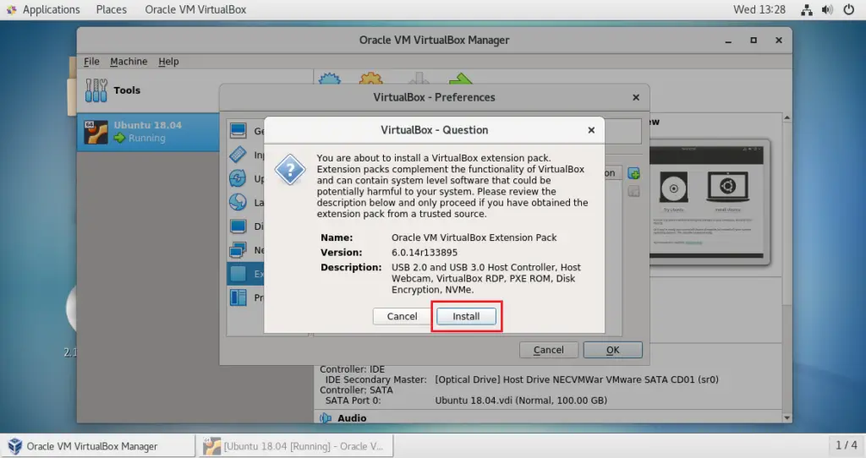Click the Ubuntu VM preview thumbnail
The width and height of the screenshot is (866, 458).
(710, 203)
